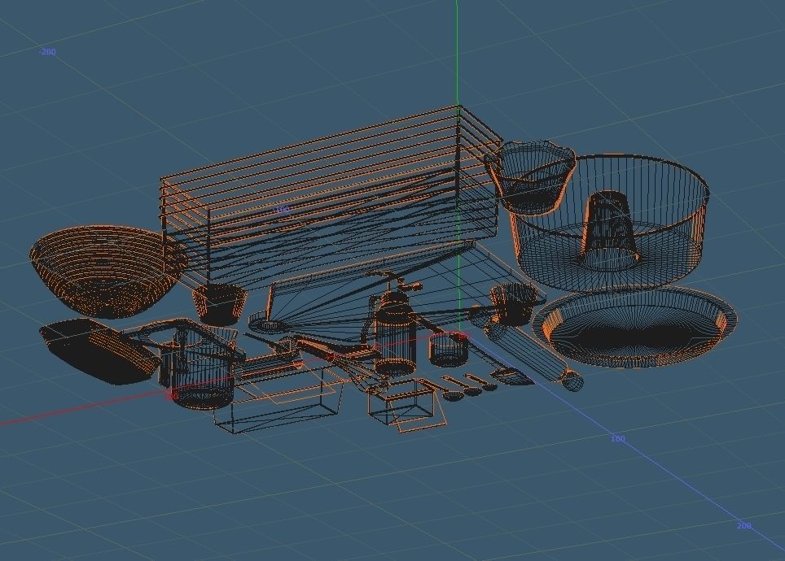
Task: Select the tall grinder with crank handle
Action: (392, 324)
